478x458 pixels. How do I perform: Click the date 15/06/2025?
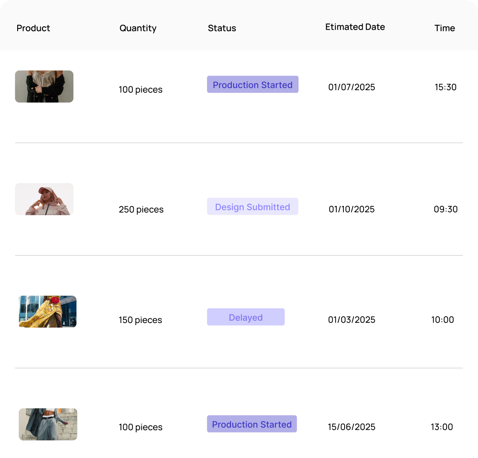pyautogui.click(x=351, y=427)
